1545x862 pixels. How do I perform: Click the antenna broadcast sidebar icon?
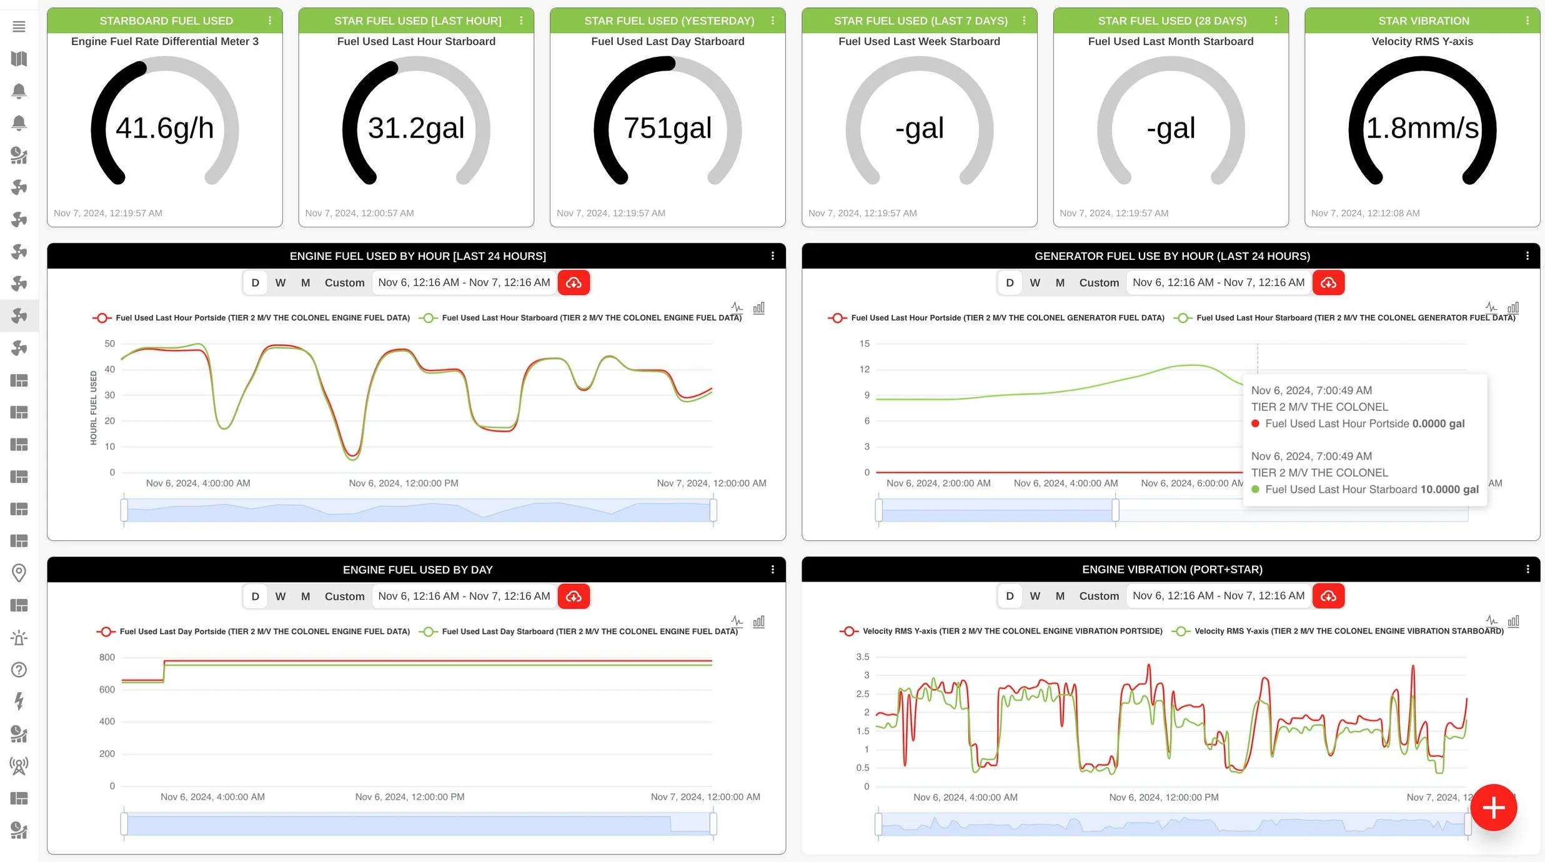click(x=19, y=765)
